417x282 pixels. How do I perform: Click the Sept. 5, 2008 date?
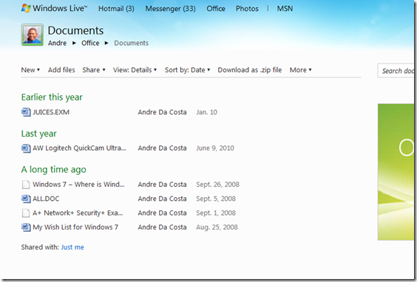pos(216,199)
